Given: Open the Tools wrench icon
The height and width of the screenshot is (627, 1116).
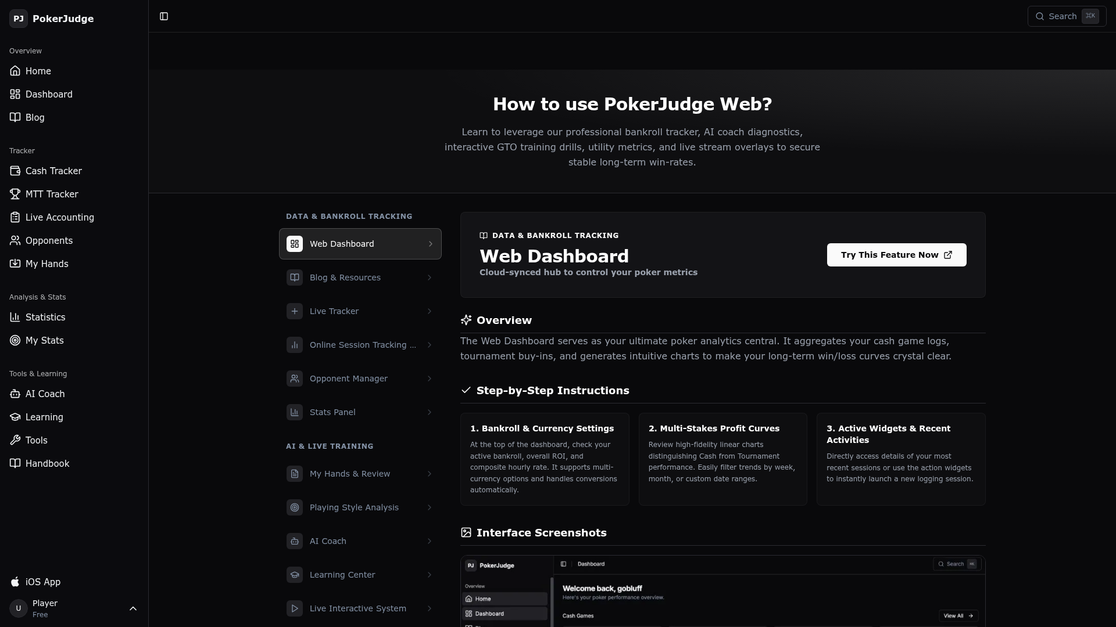Looking at the screenshot, I should pos(15,440).
